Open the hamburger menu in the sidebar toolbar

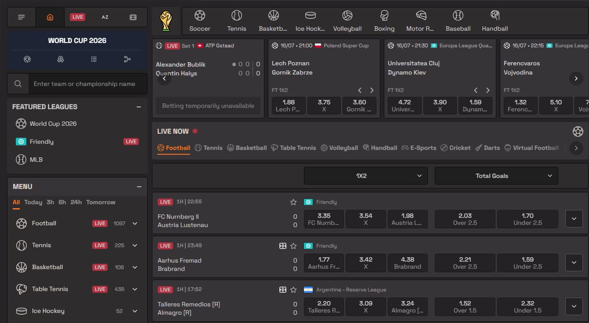22,17
